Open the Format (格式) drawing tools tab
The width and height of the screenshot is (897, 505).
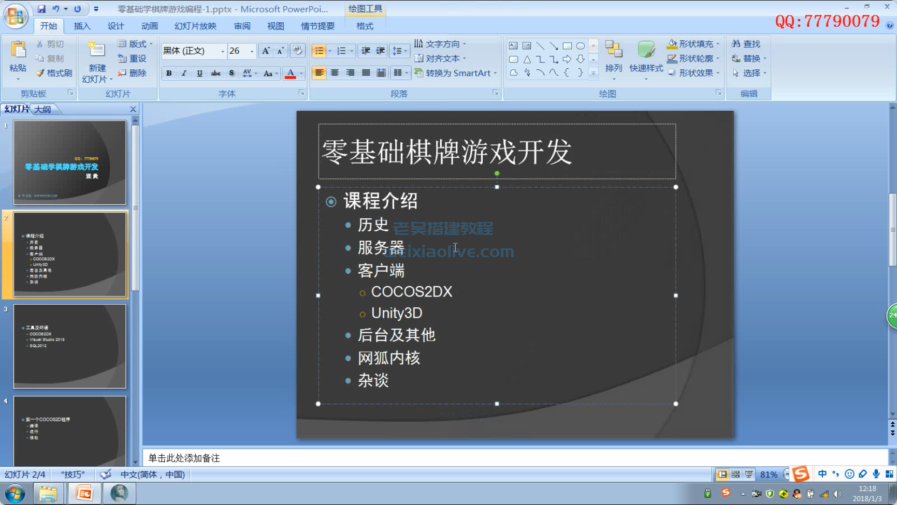tap(365, 26)
